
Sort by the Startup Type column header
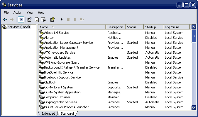[153, 27]
